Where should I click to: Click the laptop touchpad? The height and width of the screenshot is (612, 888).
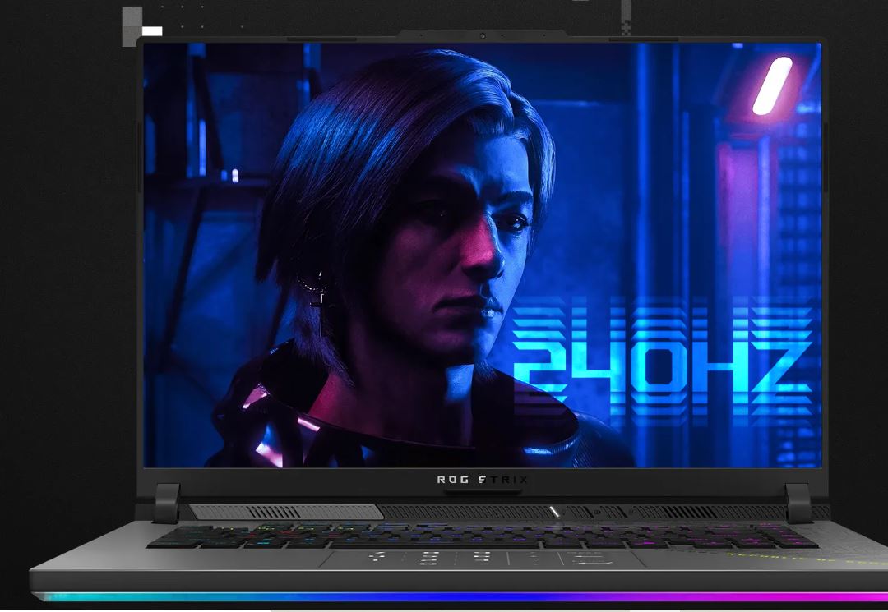tap(481, 559)
